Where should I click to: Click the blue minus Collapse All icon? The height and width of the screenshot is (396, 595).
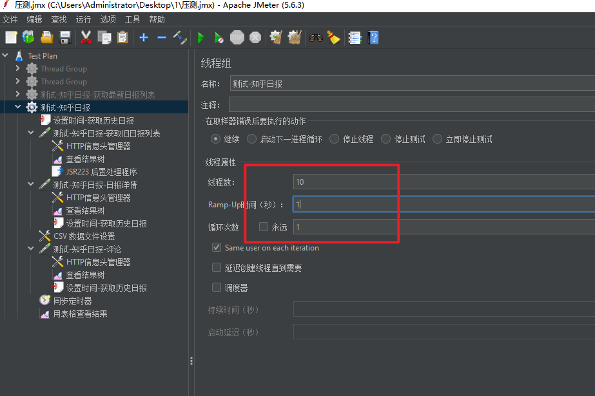(x=162, y=37)
